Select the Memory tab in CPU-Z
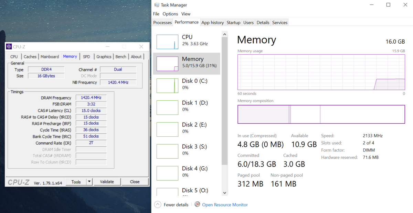Screen dimensions: 413x213 point(70,56)
